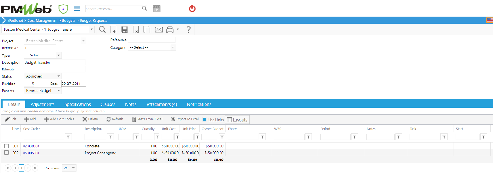Click the copy record icon

tap(147, 30)
